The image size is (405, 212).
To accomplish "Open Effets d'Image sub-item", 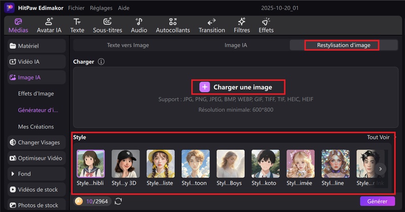I will [36, 94].
